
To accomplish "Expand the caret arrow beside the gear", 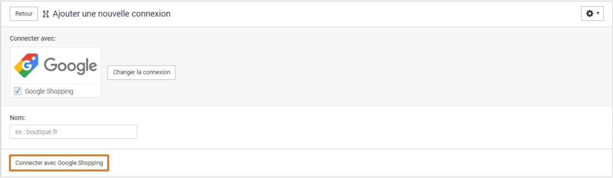I will tap(598, 14).
